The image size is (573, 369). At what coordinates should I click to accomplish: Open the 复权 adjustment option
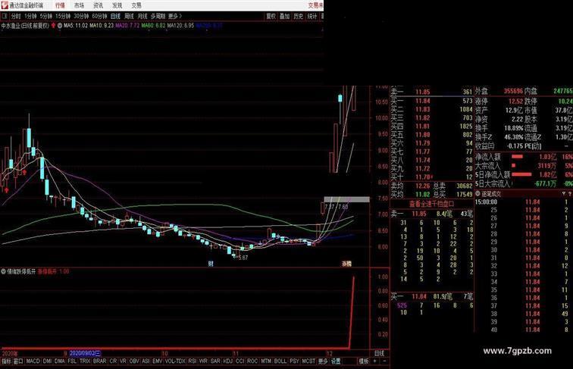coord(271,17)
